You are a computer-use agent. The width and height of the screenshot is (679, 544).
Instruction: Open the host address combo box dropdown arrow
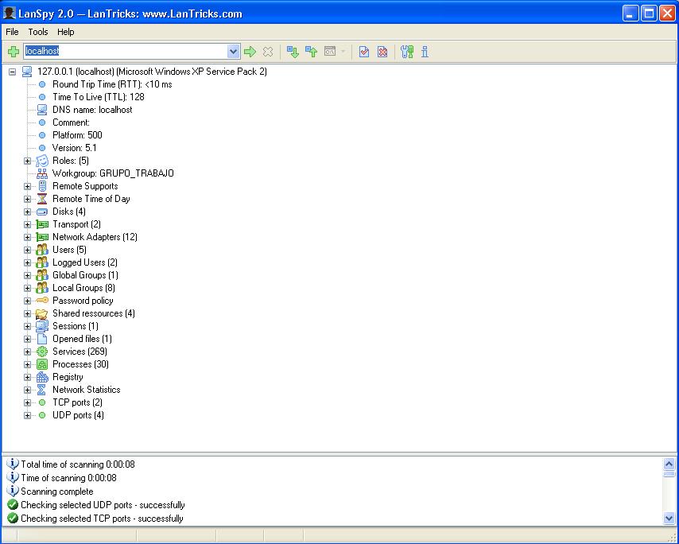234,51
